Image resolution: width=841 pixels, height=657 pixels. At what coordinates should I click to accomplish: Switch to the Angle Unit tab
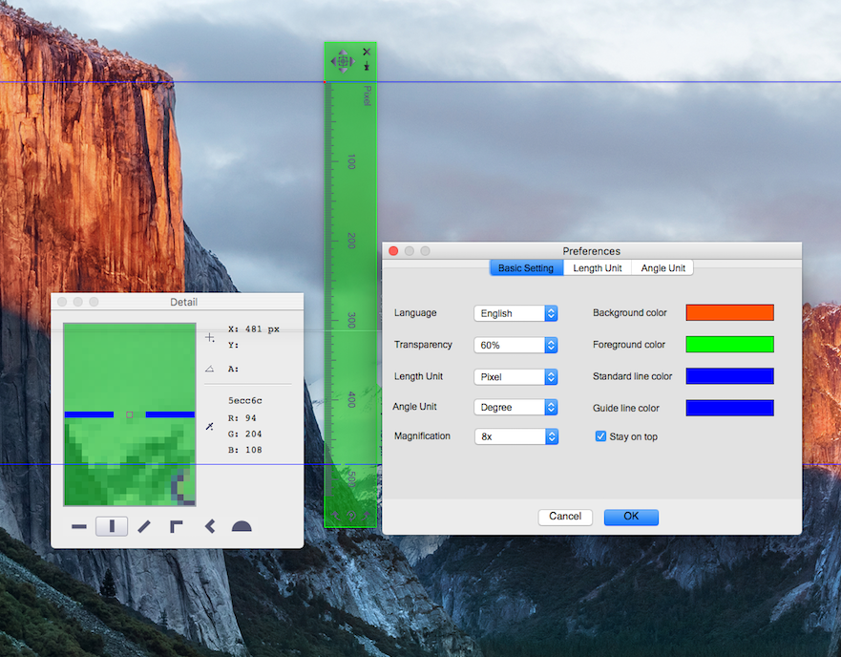point(662,268)
